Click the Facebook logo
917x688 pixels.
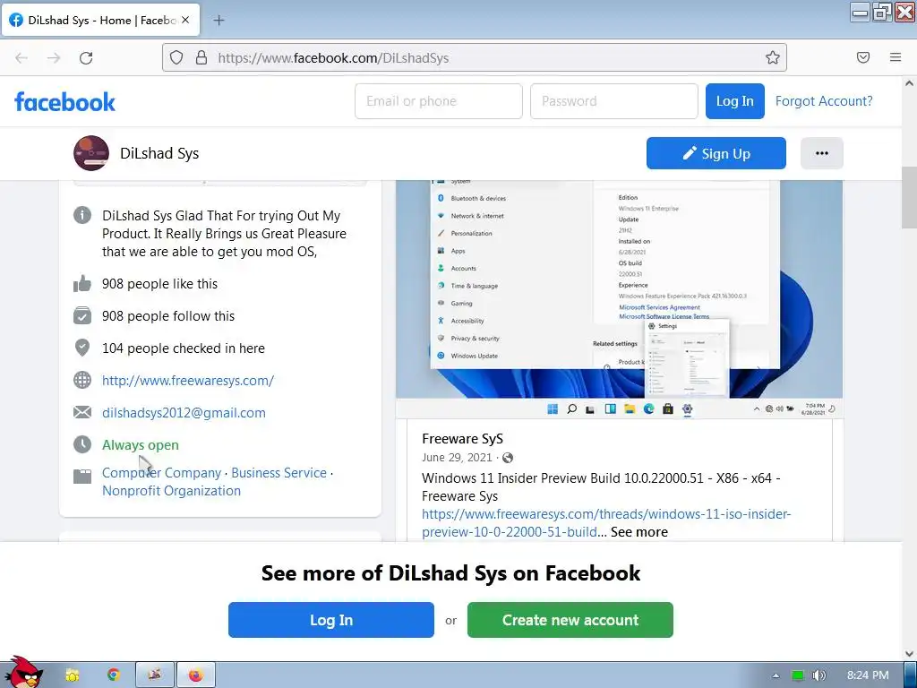pyautogui.click(x=64, y=102)
